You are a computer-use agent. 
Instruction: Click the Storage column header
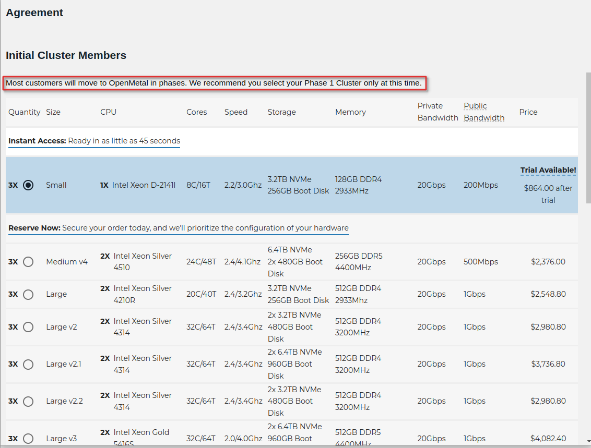(281, 112)
